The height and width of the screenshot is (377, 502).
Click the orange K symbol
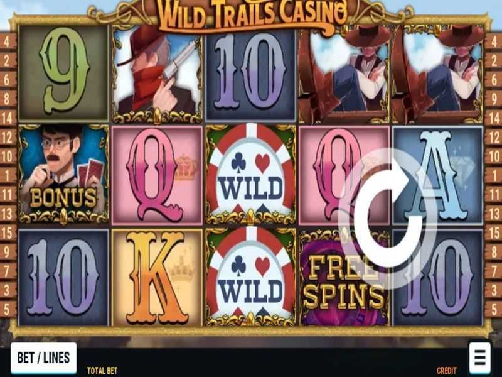[x=157, y=278]
